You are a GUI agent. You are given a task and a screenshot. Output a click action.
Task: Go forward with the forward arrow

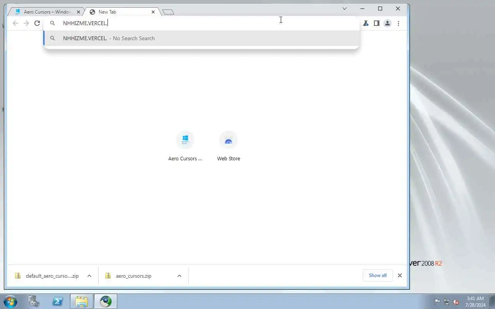click(26, 23)
